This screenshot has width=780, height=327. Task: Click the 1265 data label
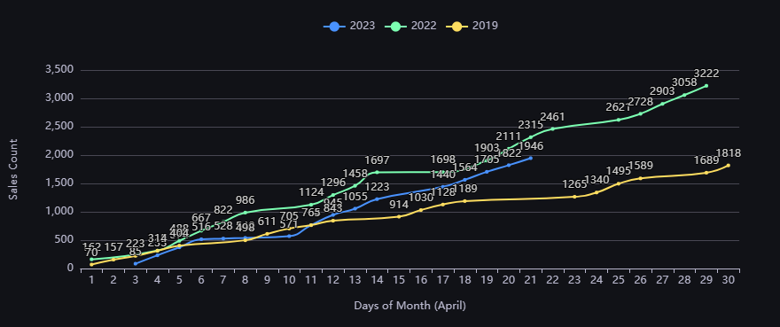point(574,184)
